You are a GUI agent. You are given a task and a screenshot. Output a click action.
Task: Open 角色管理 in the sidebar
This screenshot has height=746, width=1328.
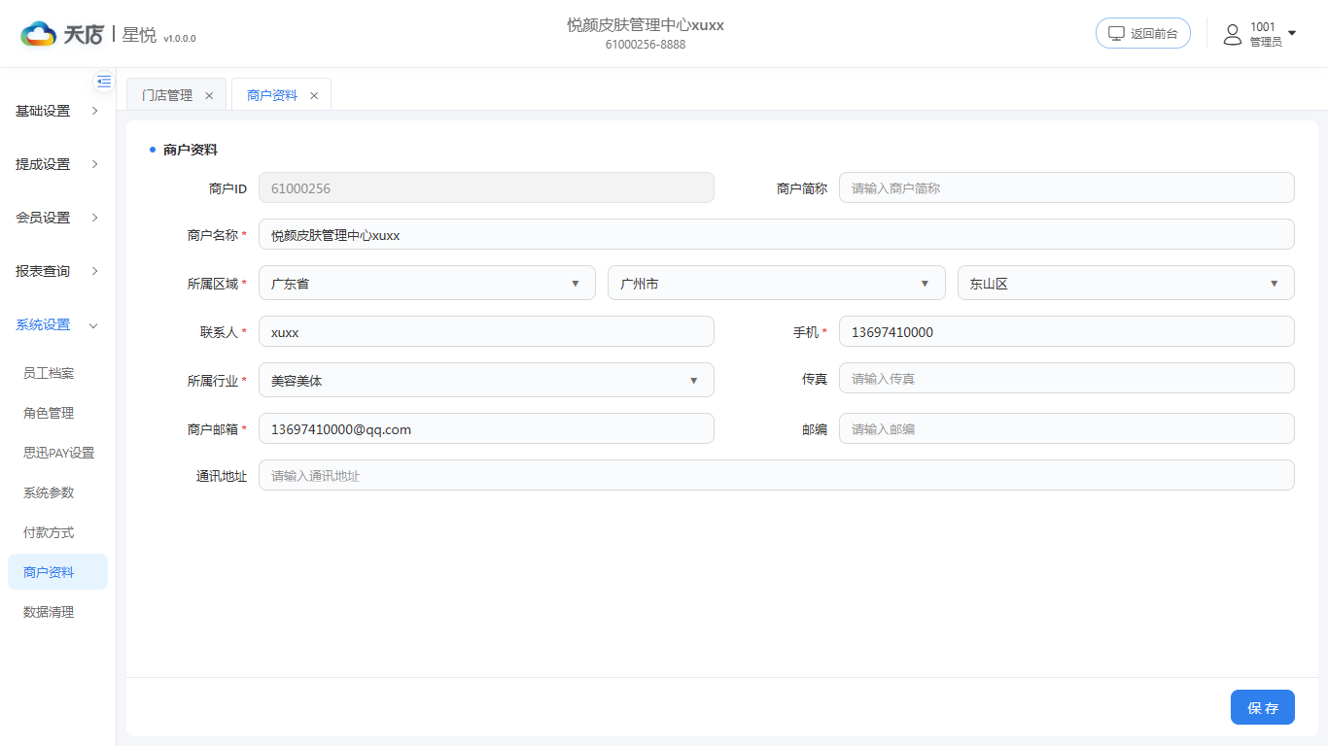click(x=57, y=413)
